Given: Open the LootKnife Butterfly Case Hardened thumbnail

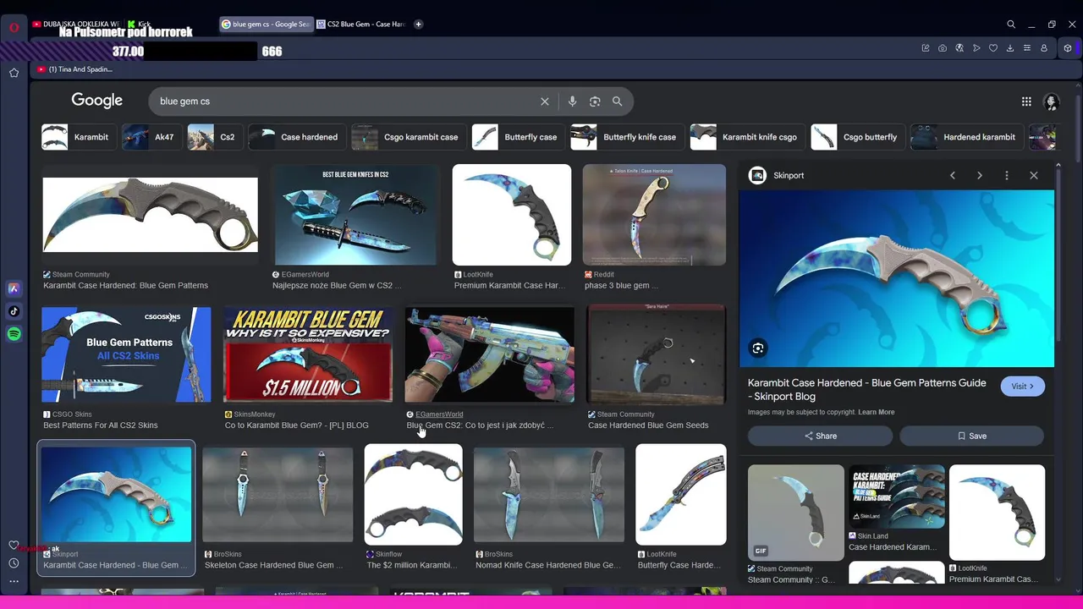Looking at the screenshot, I should (681, 495).
